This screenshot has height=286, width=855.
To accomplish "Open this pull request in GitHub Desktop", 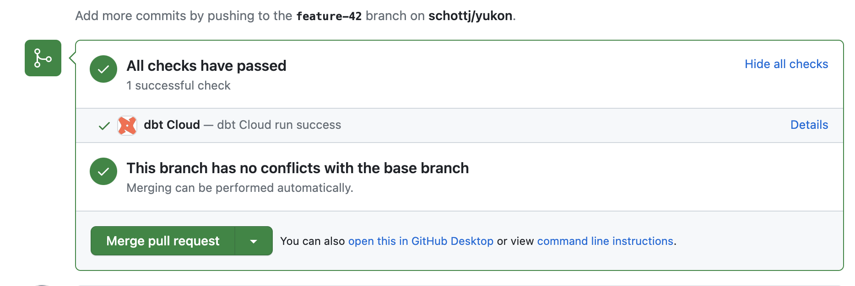I will point(421,241).
